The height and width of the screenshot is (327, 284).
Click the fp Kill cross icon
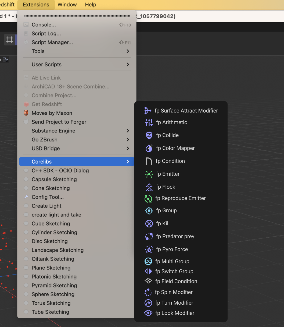click(x=149, y=224)
